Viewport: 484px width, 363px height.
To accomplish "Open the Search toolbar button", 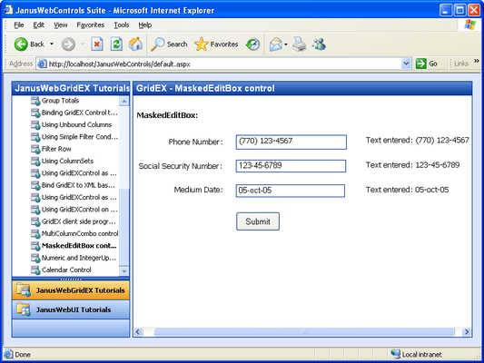I will [169, 44].
